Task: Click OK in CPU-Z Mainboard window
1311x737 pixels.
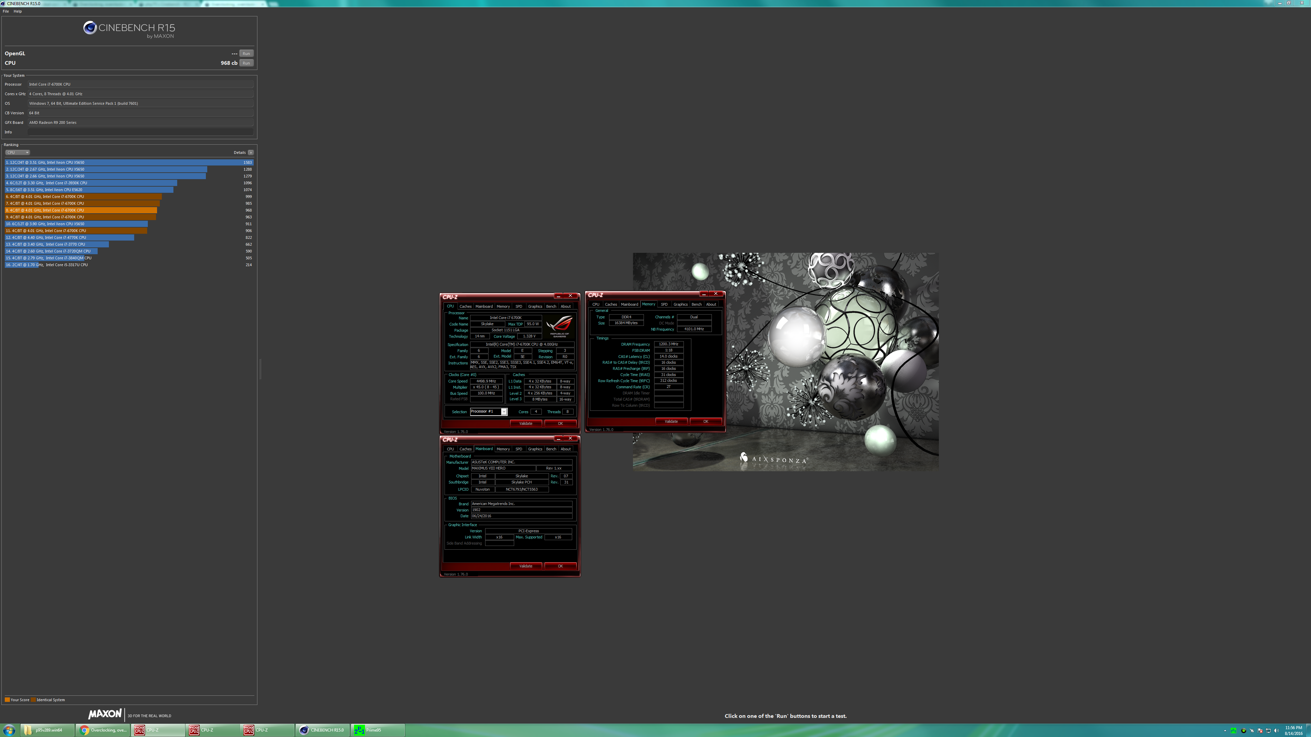Action: (x=560, y=566)
